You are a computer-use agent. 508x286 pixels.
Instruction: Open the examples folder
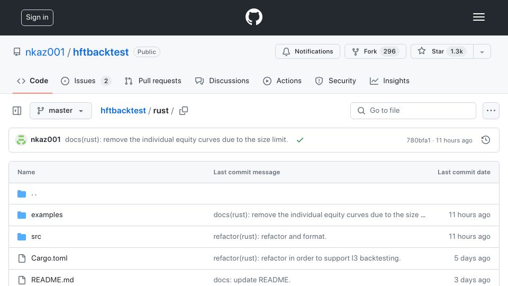[x=47, y=215]
